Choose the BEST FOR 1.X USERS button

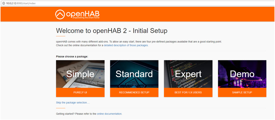pyautogui.click(x=188, y=92)
